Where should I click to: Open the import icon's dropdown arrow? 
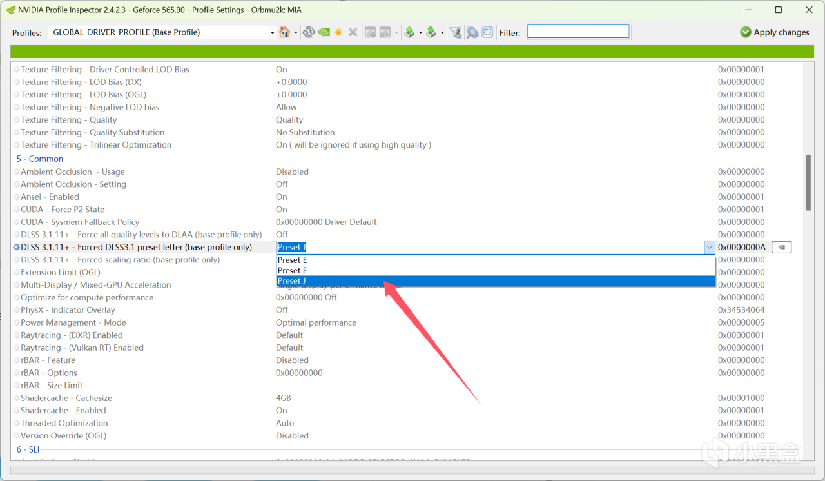pos(442,32)
